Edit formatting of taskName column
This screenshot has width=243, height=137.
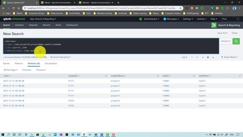pyautogui.click(x=240, y=76)
